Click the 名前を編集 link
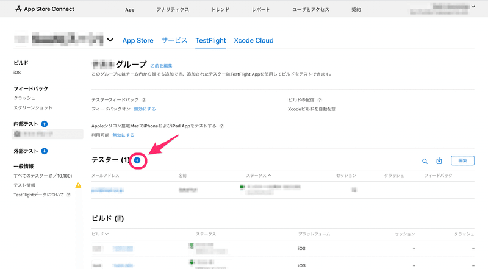488x269 pixels. (161, 66)
